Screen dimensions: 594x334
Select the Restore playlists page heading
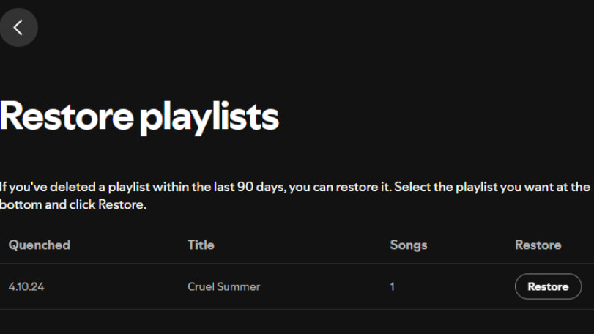click(x=139, y=117)
